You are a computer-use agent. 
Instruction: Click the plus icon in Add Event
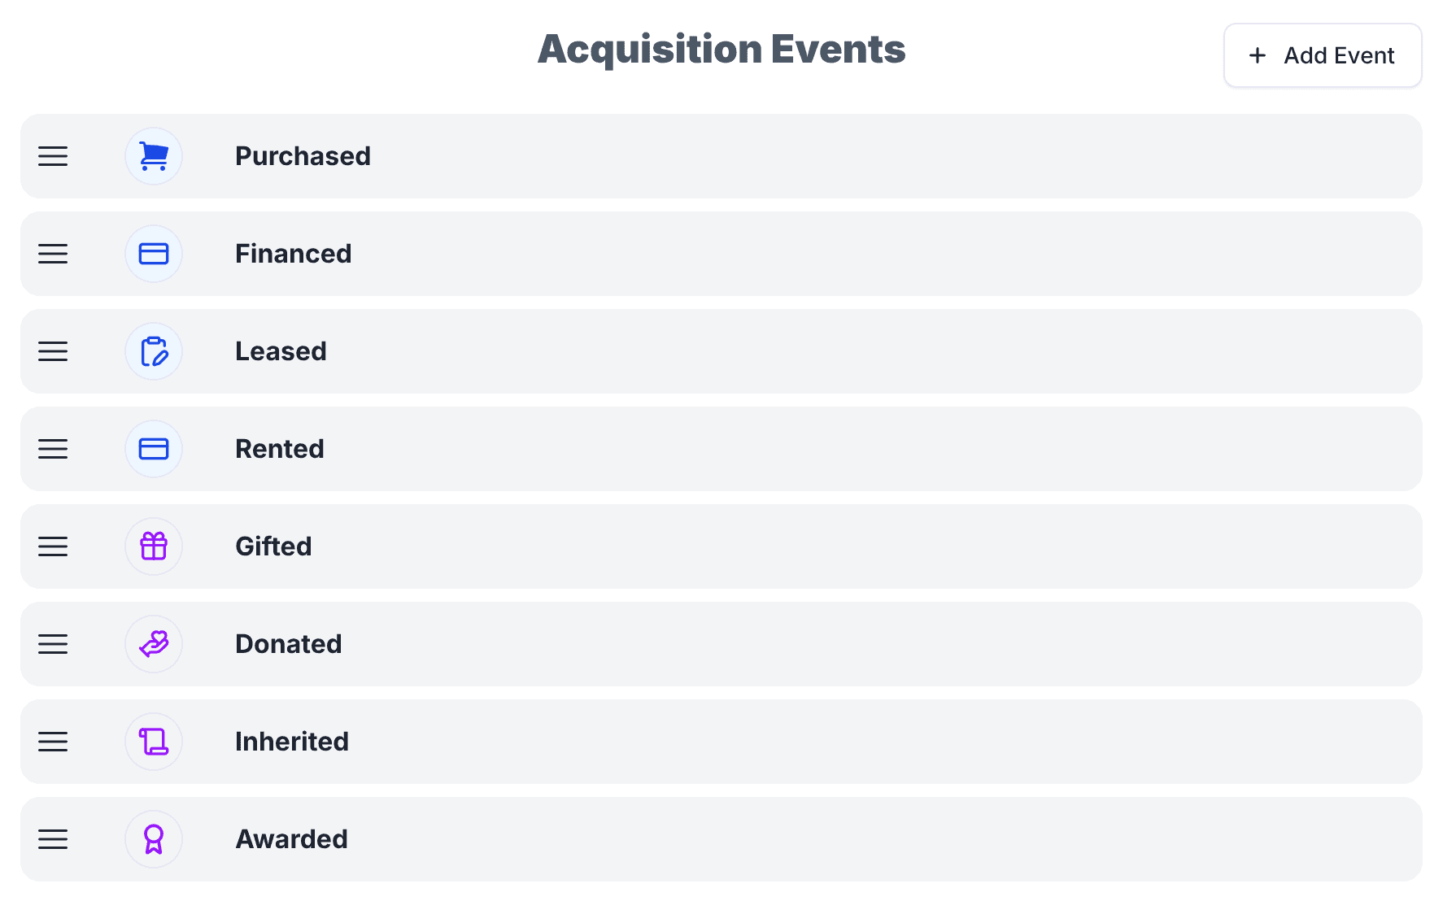1258,55
